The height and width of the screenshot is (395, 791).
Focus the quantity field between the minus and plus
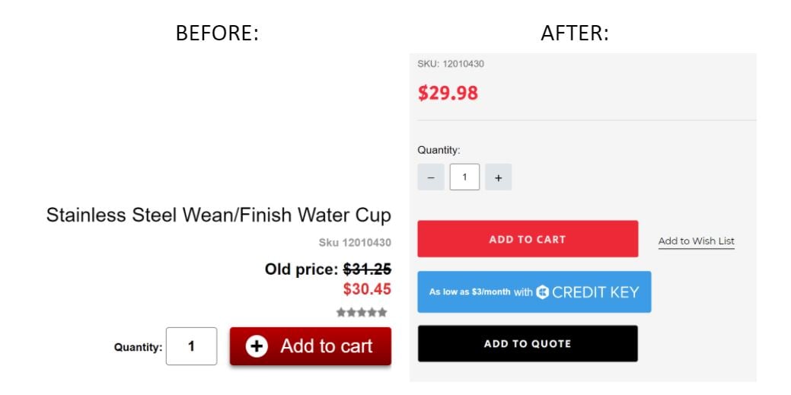tap(464, 177)
